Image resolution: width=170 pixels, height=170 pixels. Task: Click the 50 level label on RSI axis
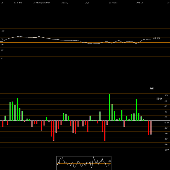[2, 45]
